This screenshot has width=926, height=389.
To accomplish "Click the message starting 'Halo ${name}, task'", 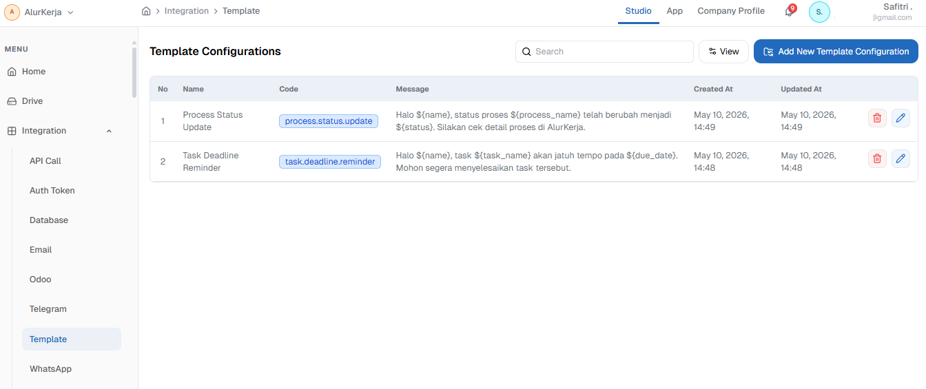I will 537,162.
